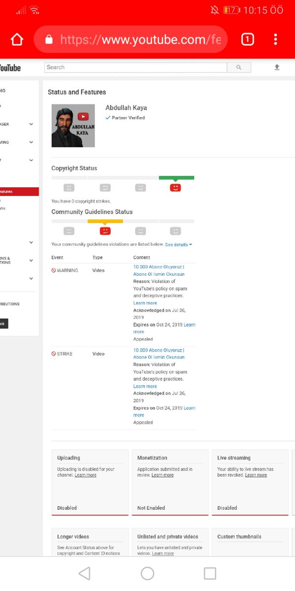Click the upload arrow icon
295x591 pixels.
277,67
